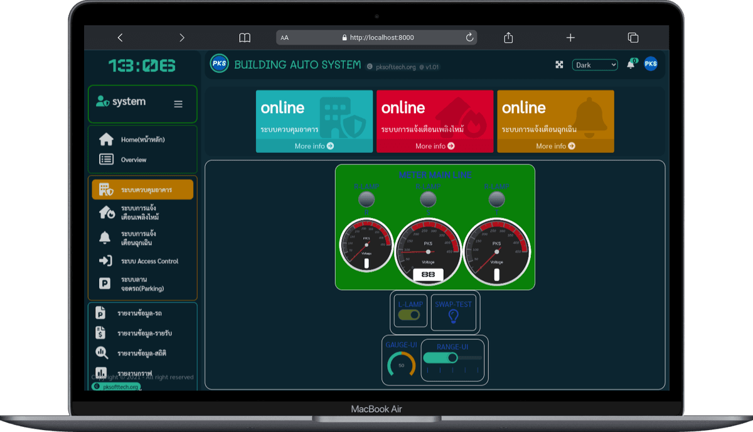Open the browser bookmarks book icon

click(245, 38)
